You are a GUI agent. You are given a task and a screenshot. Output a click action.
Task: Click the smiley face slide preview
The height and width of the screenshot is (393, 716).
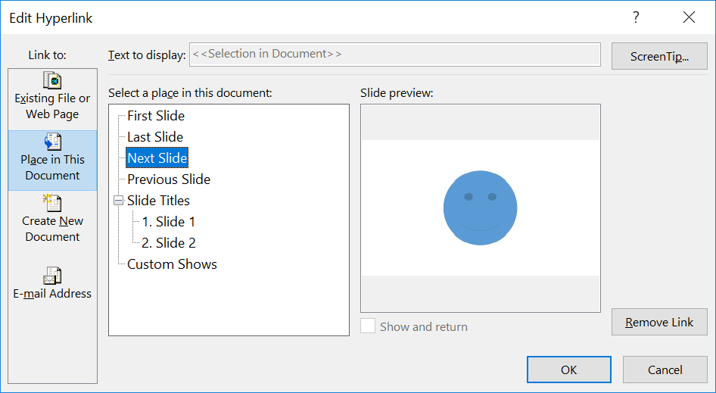(481, 207)
